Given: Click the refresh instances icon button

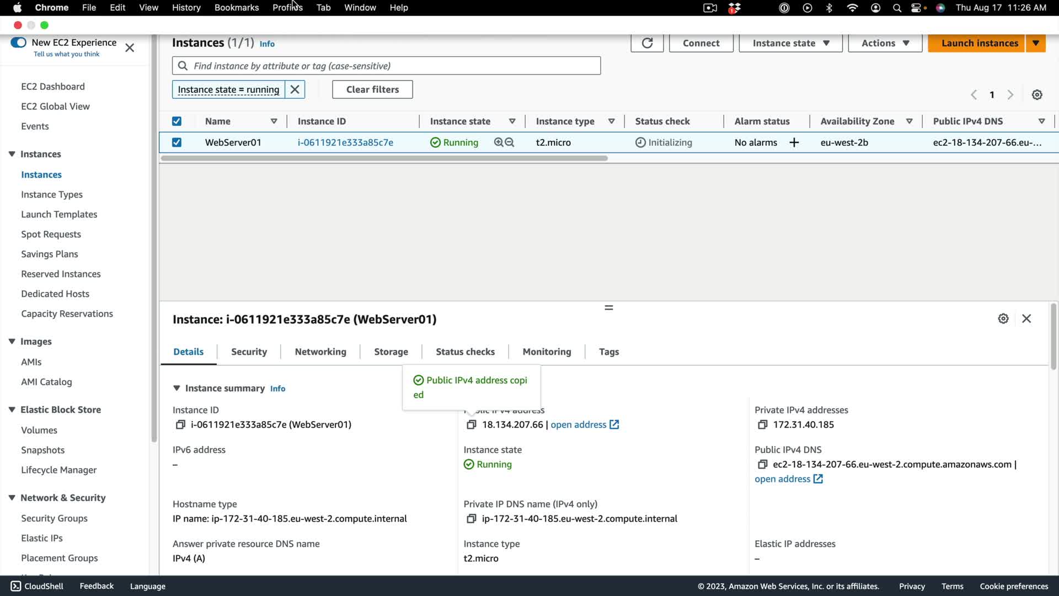Looking at the screenshot, I should tap(647, 43).
